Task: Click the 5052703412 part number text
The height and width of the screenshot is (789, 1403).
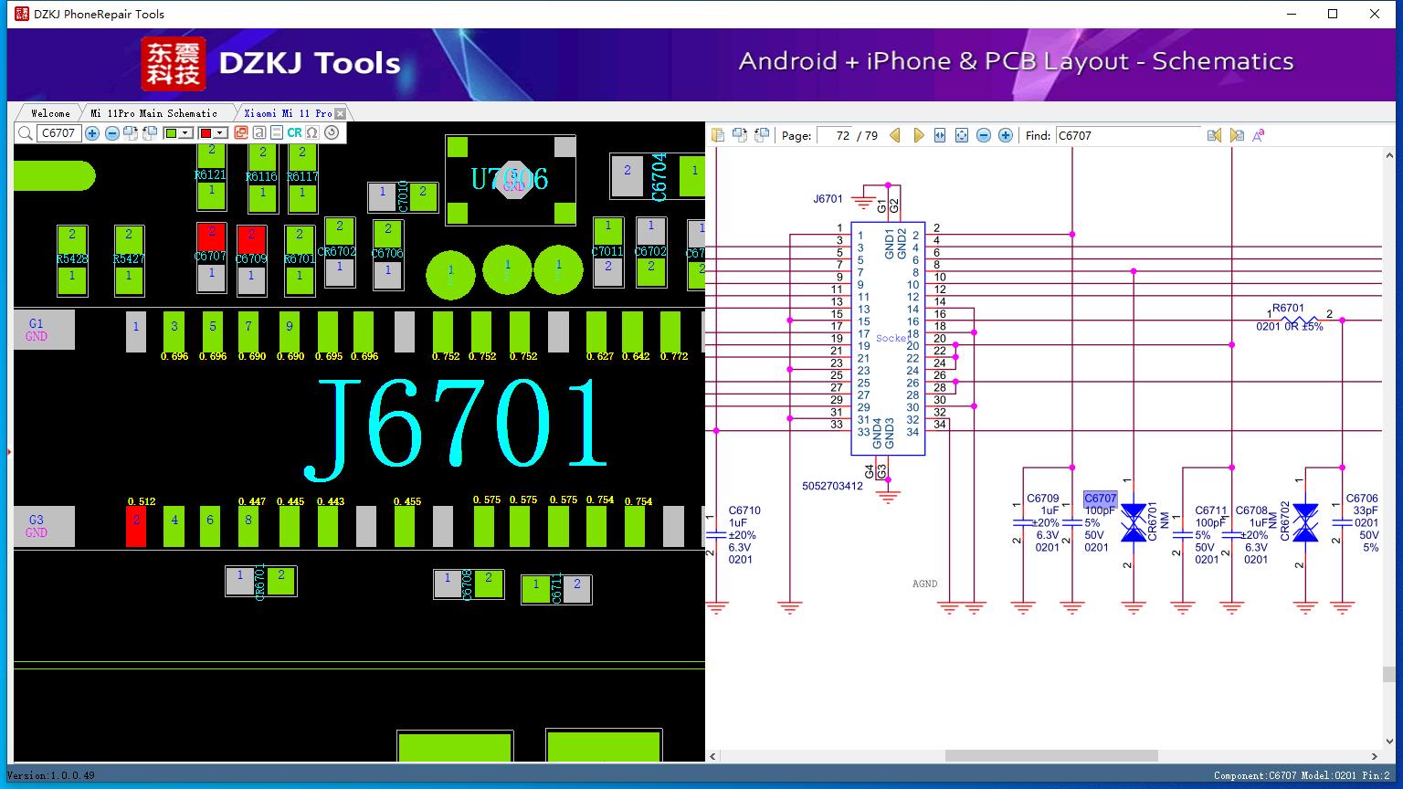Action: coord(832,486)
